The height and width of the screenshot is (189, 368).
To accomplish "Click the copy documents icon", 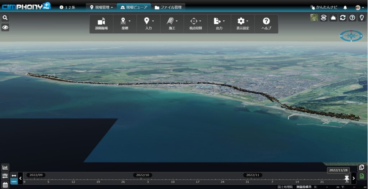I will point(362,167).
